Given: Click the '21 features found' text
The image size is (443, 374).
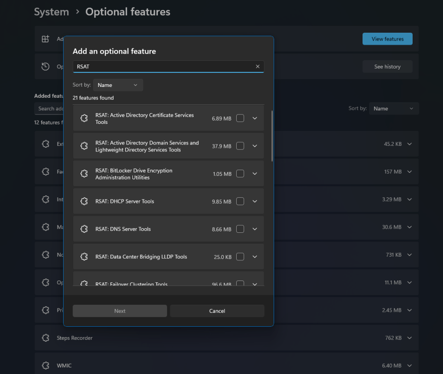Looking at the screenshot, I should (93, 98).
